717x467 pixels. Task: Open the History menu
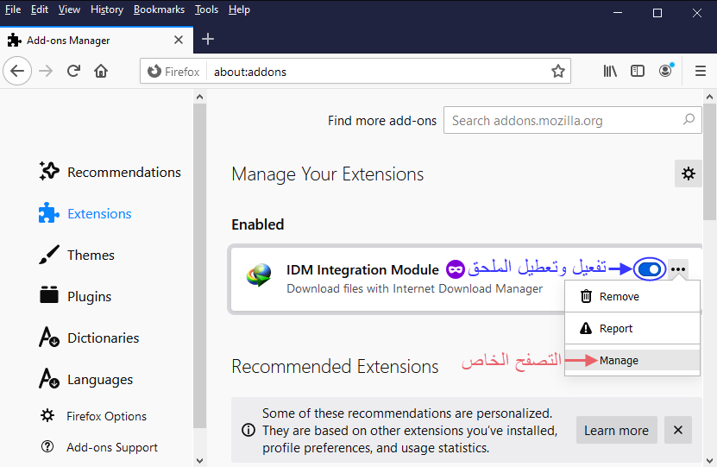(x=107, y=9)
